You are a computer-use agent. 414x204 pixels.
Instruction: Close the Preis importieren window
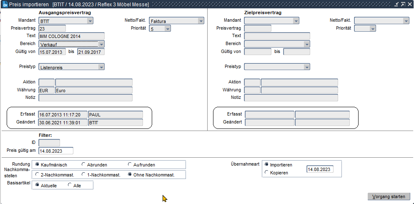pyautogui.click(x=409, y=5)
